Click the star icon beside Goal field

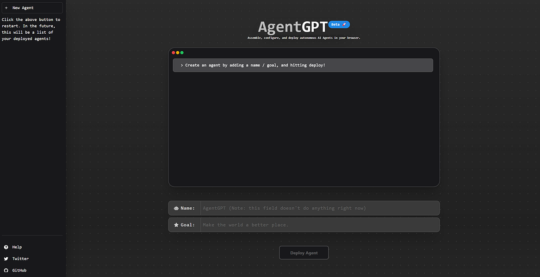coord(175,225)
